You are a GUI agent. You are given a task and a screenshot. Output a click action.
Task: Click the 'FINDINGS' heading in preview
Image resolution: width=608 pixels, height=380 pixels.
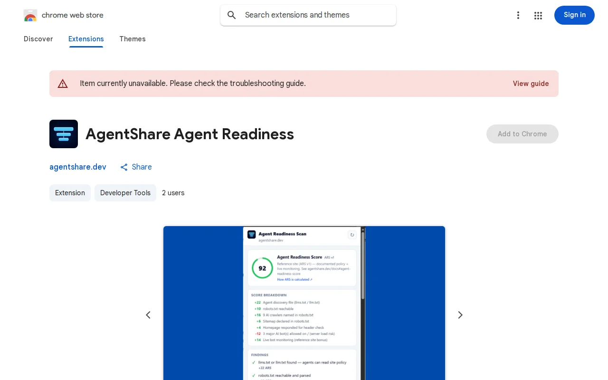pos(260,355)
